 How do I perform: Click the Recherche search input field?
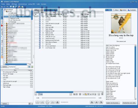[22, 67]
